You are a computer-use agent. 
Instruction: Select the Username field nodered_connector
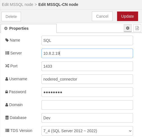pyautogui.click(x=87, y=79)
